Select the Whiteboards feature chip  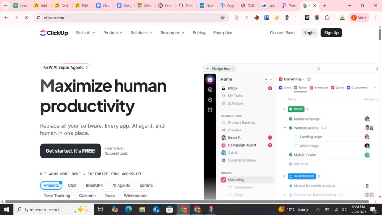tap(135, 196)
